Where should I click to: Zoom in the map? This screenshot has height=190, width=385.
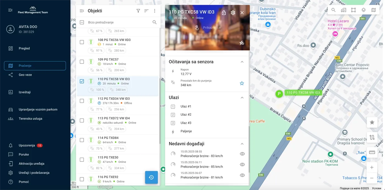click(x=372, y=167)
